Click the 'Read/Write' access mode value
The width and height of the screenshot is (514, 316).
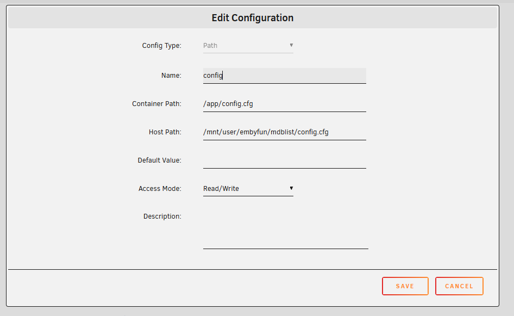pos(221,189)
